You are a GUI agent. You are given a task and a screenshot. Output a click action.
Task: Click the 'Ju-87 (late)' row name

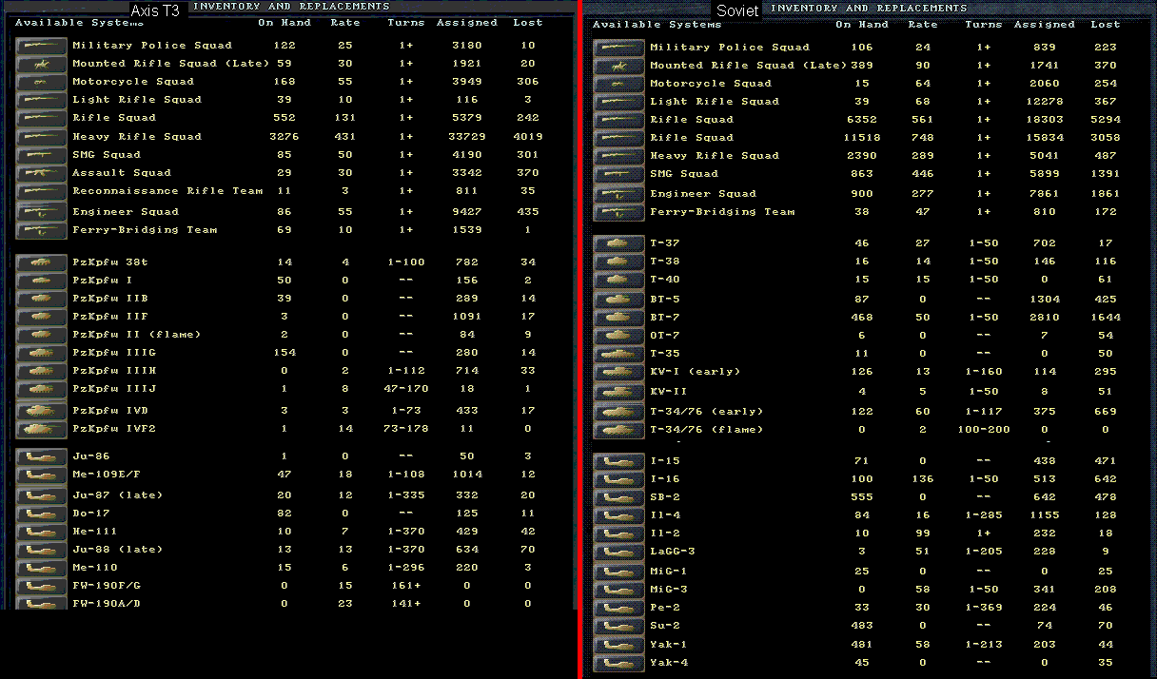click(118, 495)
